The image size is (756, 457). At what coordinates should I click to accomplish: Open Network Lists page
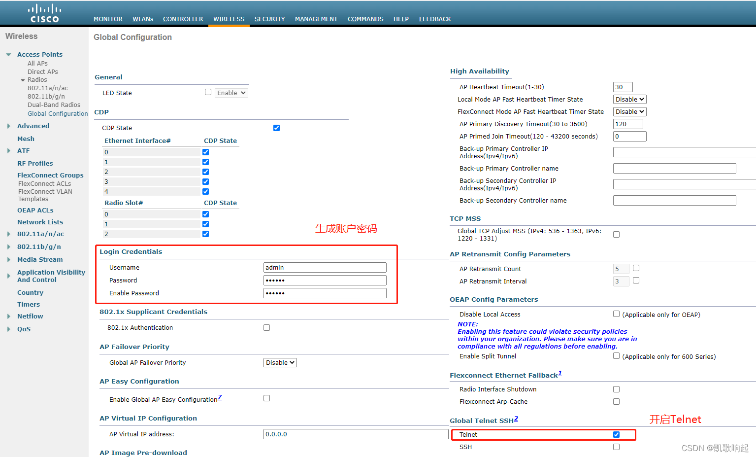tap(40, 222)
